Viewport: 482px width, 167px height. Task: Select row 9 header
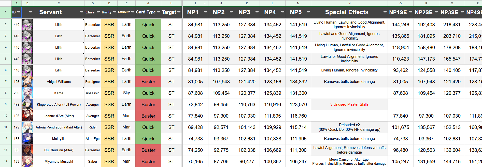pyautogui.click(x=6, y=104)
